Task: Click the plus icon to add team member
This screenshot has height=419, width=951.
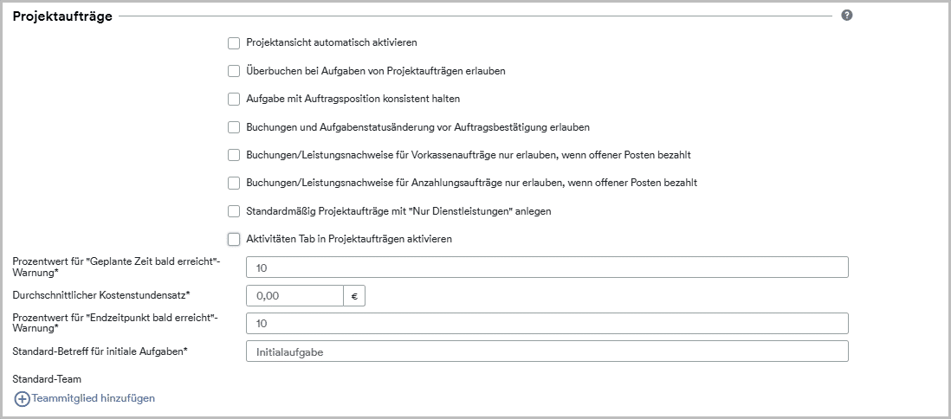Action: (x=22, y=399)
